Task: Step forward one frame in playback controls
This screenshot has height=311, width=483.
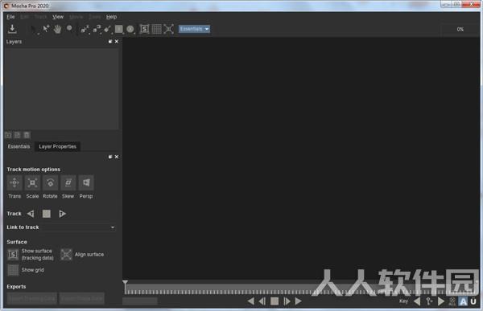Action: click(x=287, y=301)
